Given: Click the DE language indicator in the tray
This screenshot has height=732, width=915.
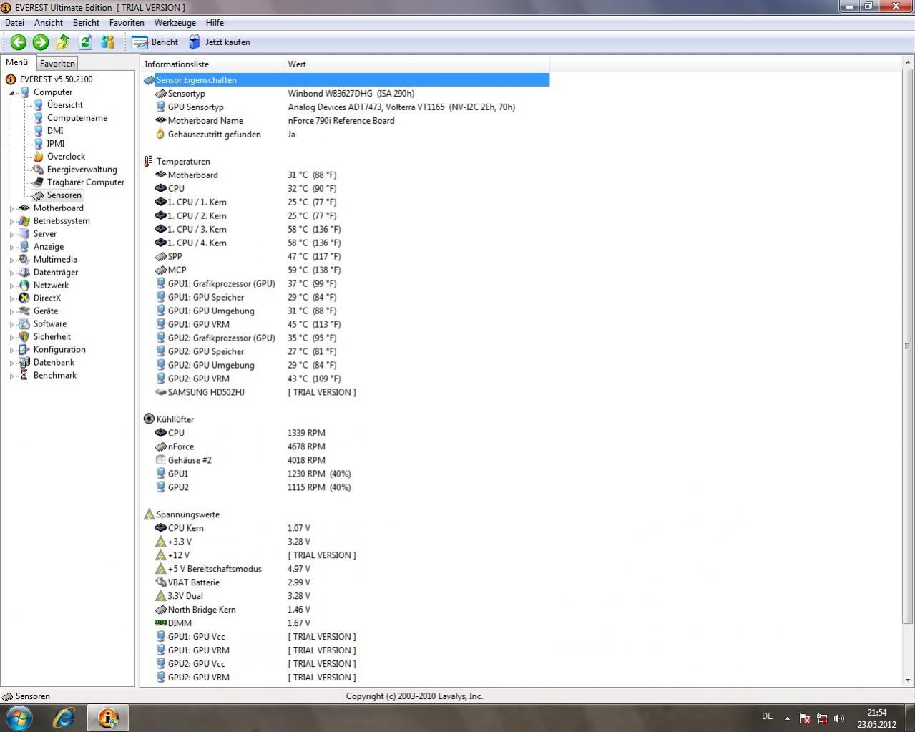Looking at the screenshot, I should (767, 716).
